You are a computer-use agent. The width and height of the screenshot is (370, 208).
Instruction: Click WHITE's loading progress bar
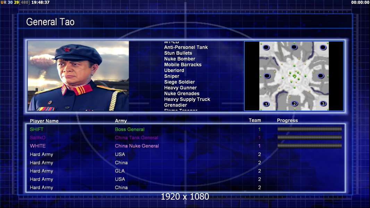(x=310, y=146)
